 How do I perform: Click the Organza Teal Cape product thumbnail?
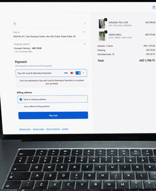102,24
